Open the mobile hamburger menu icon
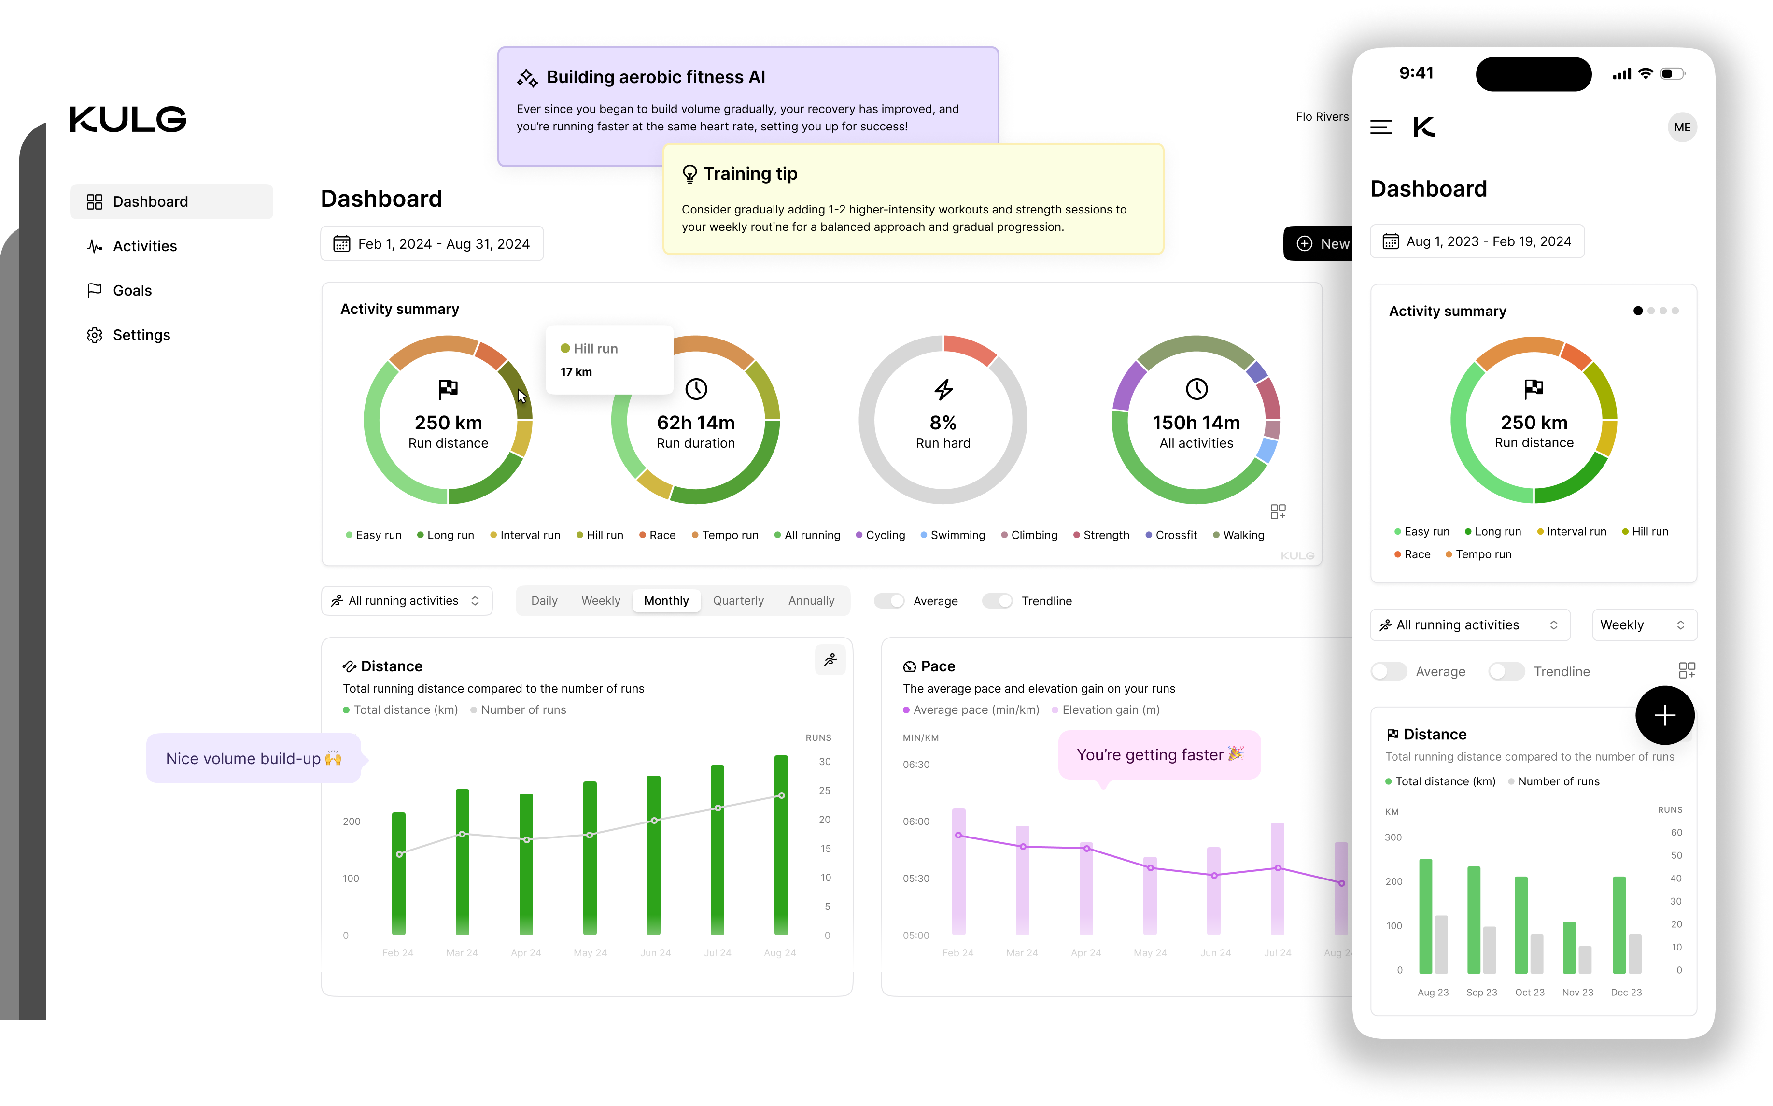 [1380, 127]
